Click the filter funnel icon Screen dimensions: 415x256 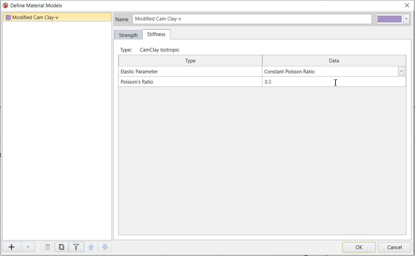pos(76,247)
